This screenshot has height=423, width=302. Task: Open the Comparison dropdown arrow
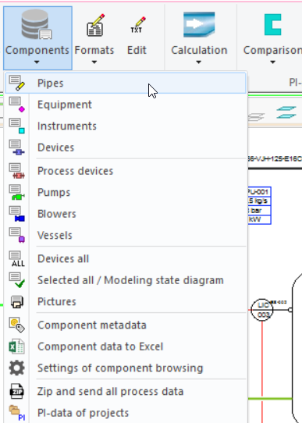(272, 62)
